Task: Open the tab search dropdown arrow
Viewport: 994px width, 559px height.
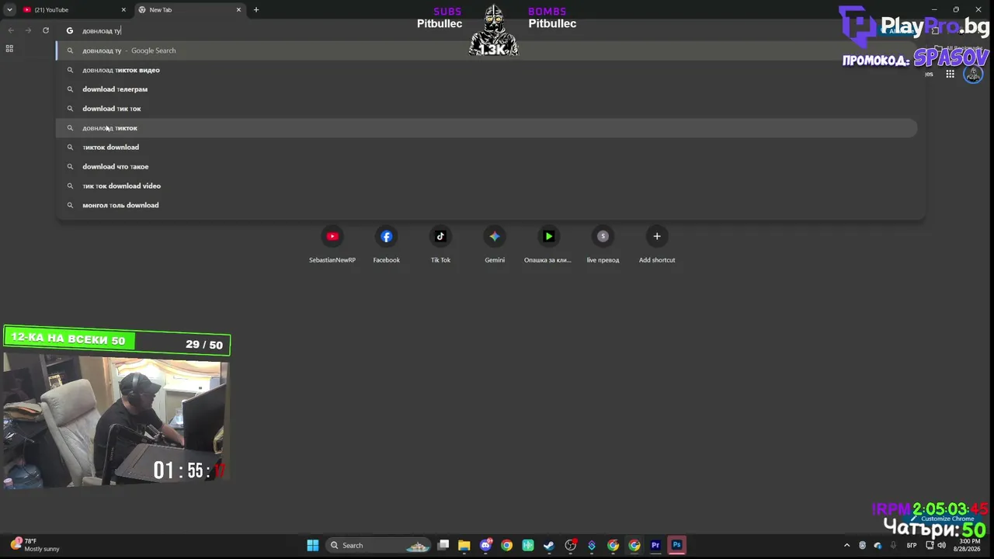Action: 9,9
